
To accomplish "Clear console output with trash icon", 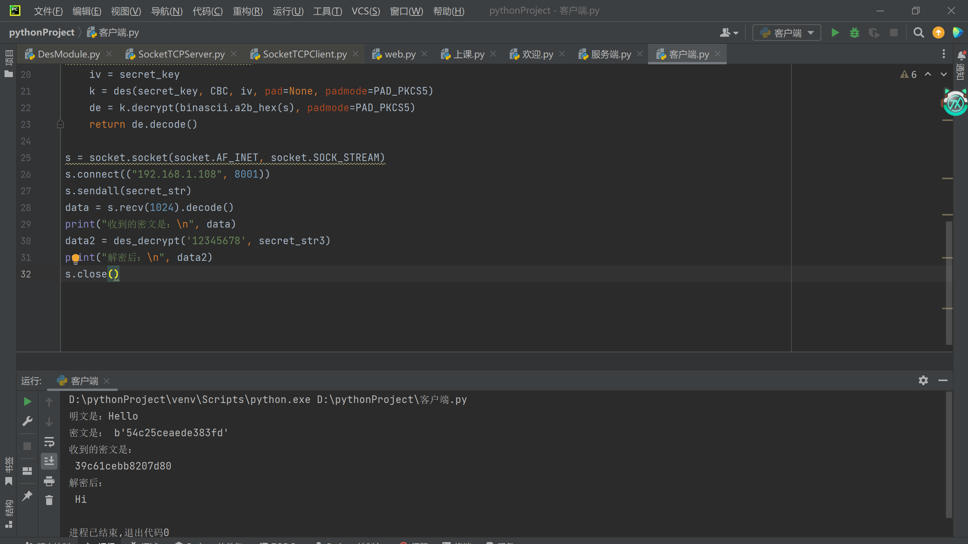I will 49,501.
